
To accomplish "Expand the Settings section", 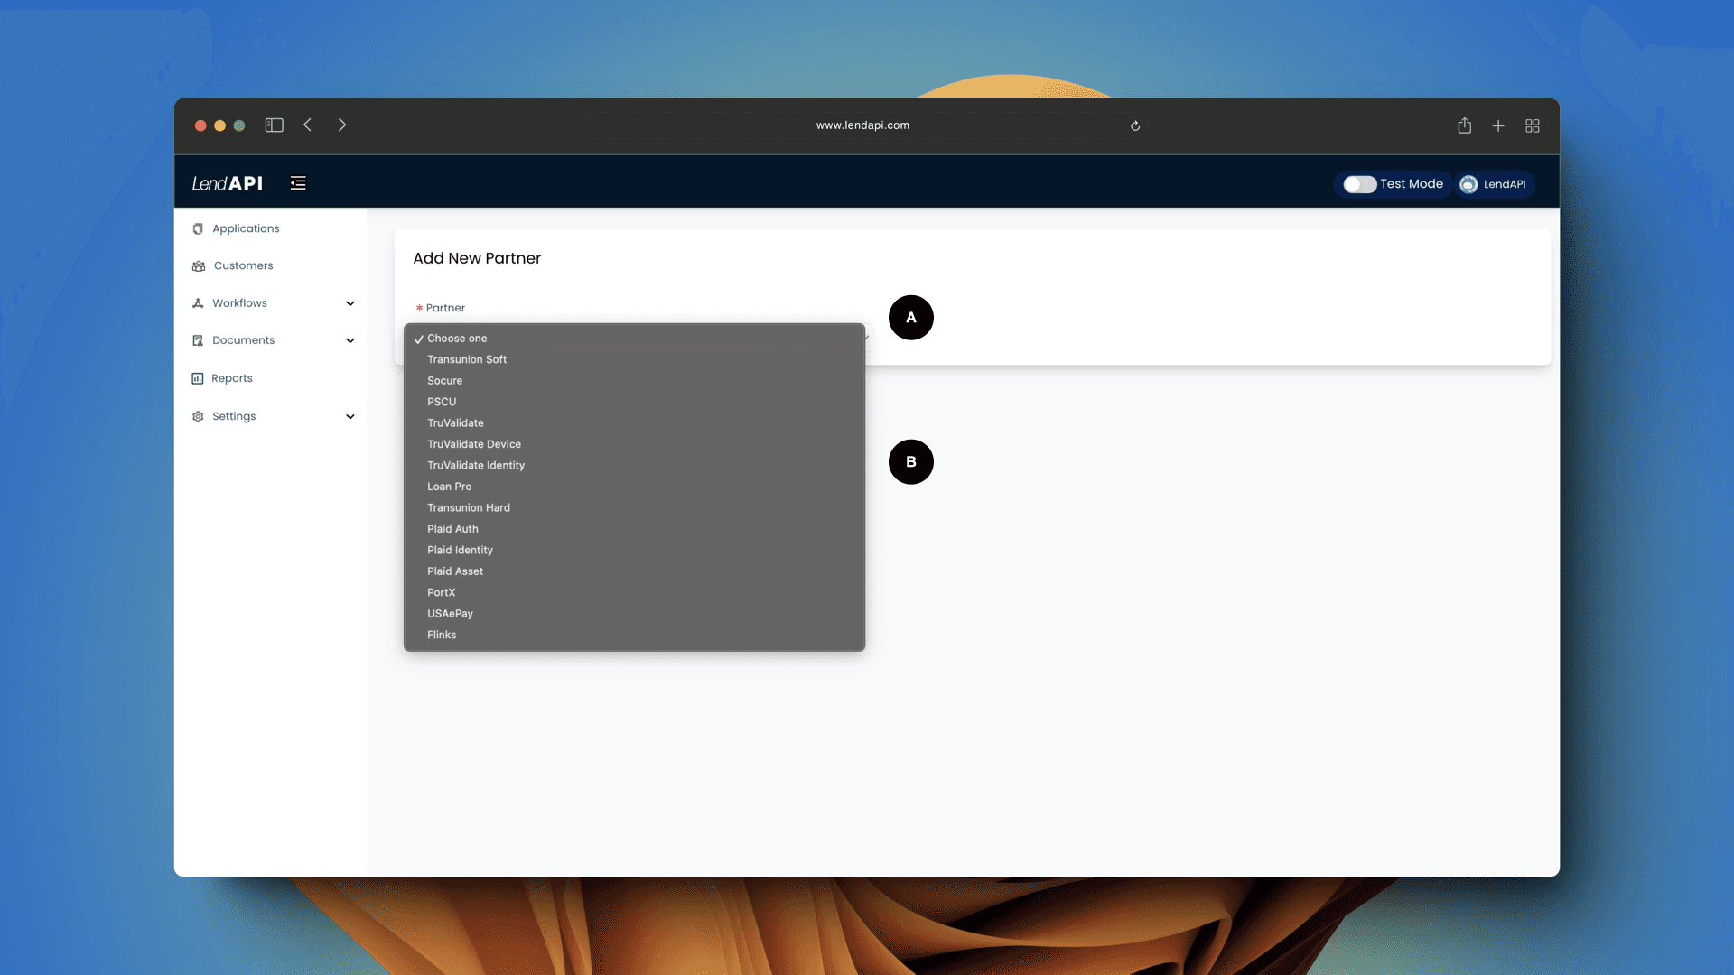I will pyautogui.click(x=350, y=416).
